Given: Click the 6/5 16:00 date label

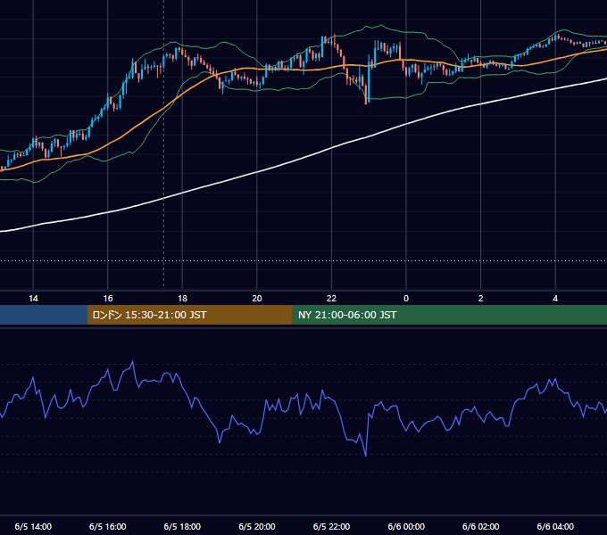Looking at the screenshot, I should click(108, 526).
